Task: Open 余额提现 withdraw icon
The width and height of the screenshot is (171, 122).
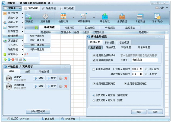Action: [x=122, y=16]
